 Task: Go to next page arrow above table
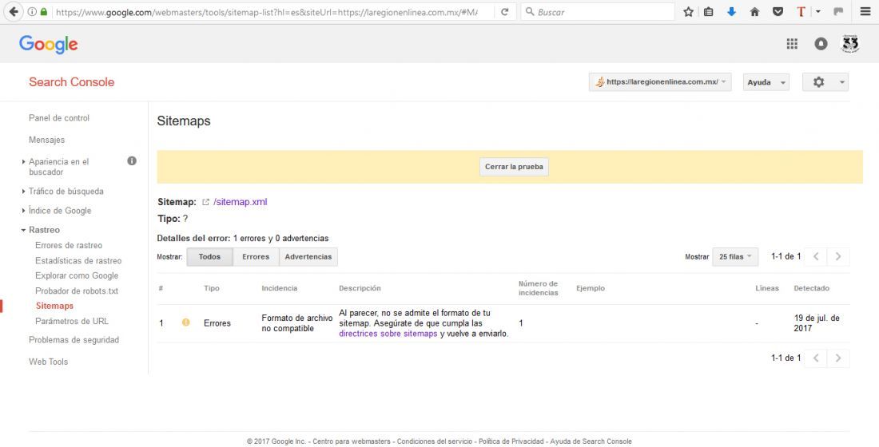[838, 256]
